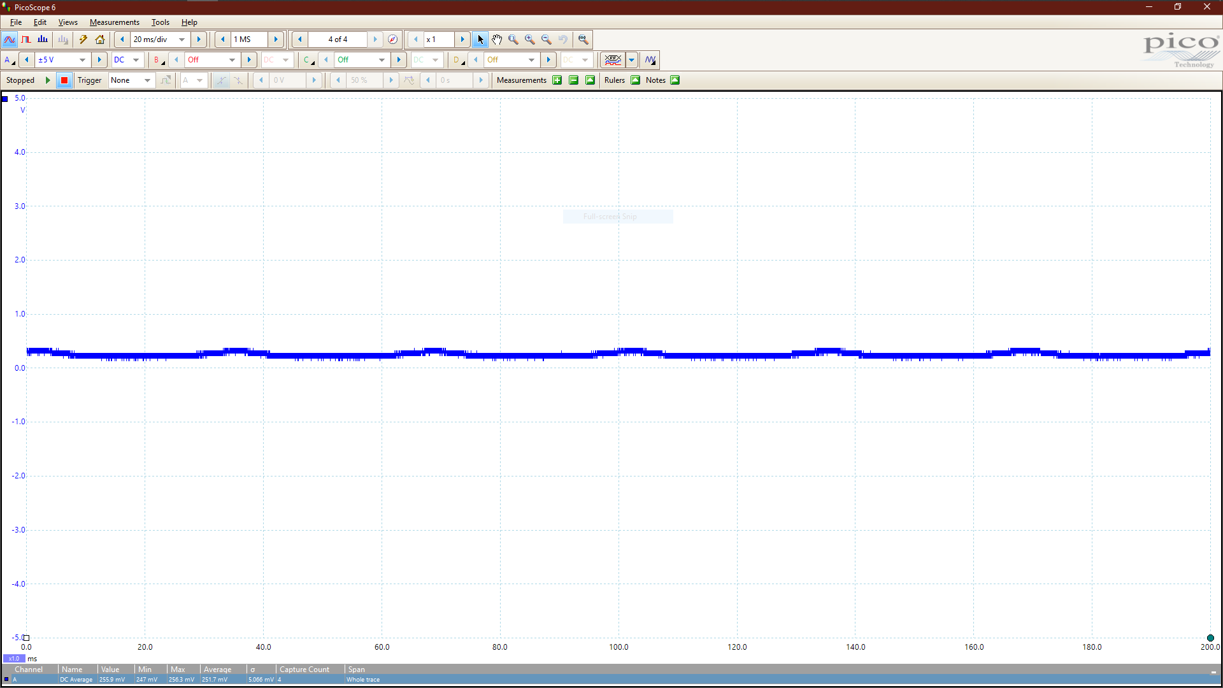Add a new measurement with plus icon

click(557, 80)
